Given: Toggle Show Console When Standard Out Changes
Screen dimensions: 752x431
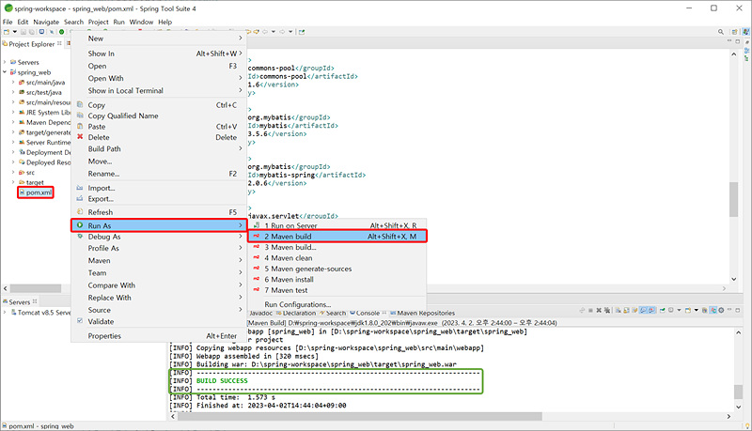Looking at the screenshot, I should (x=643, y=310).
